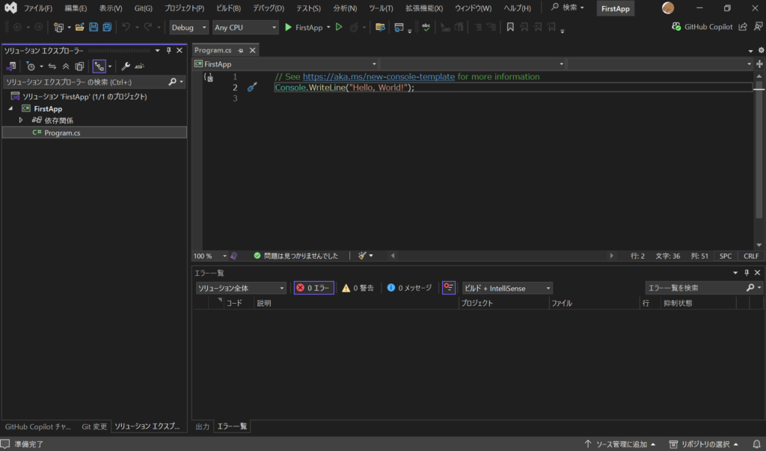Image resolution: width=766 pixels, height=451 pixels.
Task: Open file with the folder icon
Action: [x=79, y=28]
